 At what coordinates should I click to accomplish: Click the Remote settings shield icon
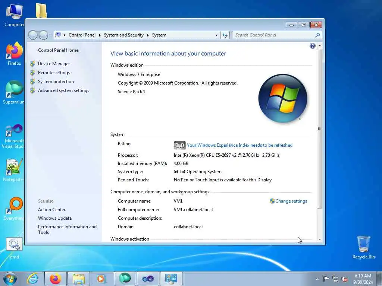[x=32, y=73]
